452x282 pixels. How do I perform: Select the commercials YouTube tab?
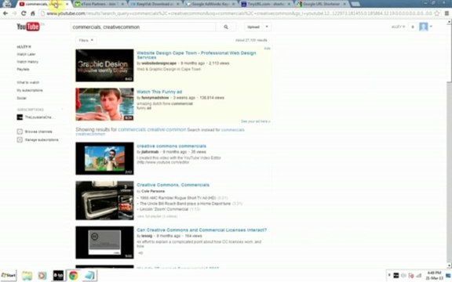tap(43, 4)
